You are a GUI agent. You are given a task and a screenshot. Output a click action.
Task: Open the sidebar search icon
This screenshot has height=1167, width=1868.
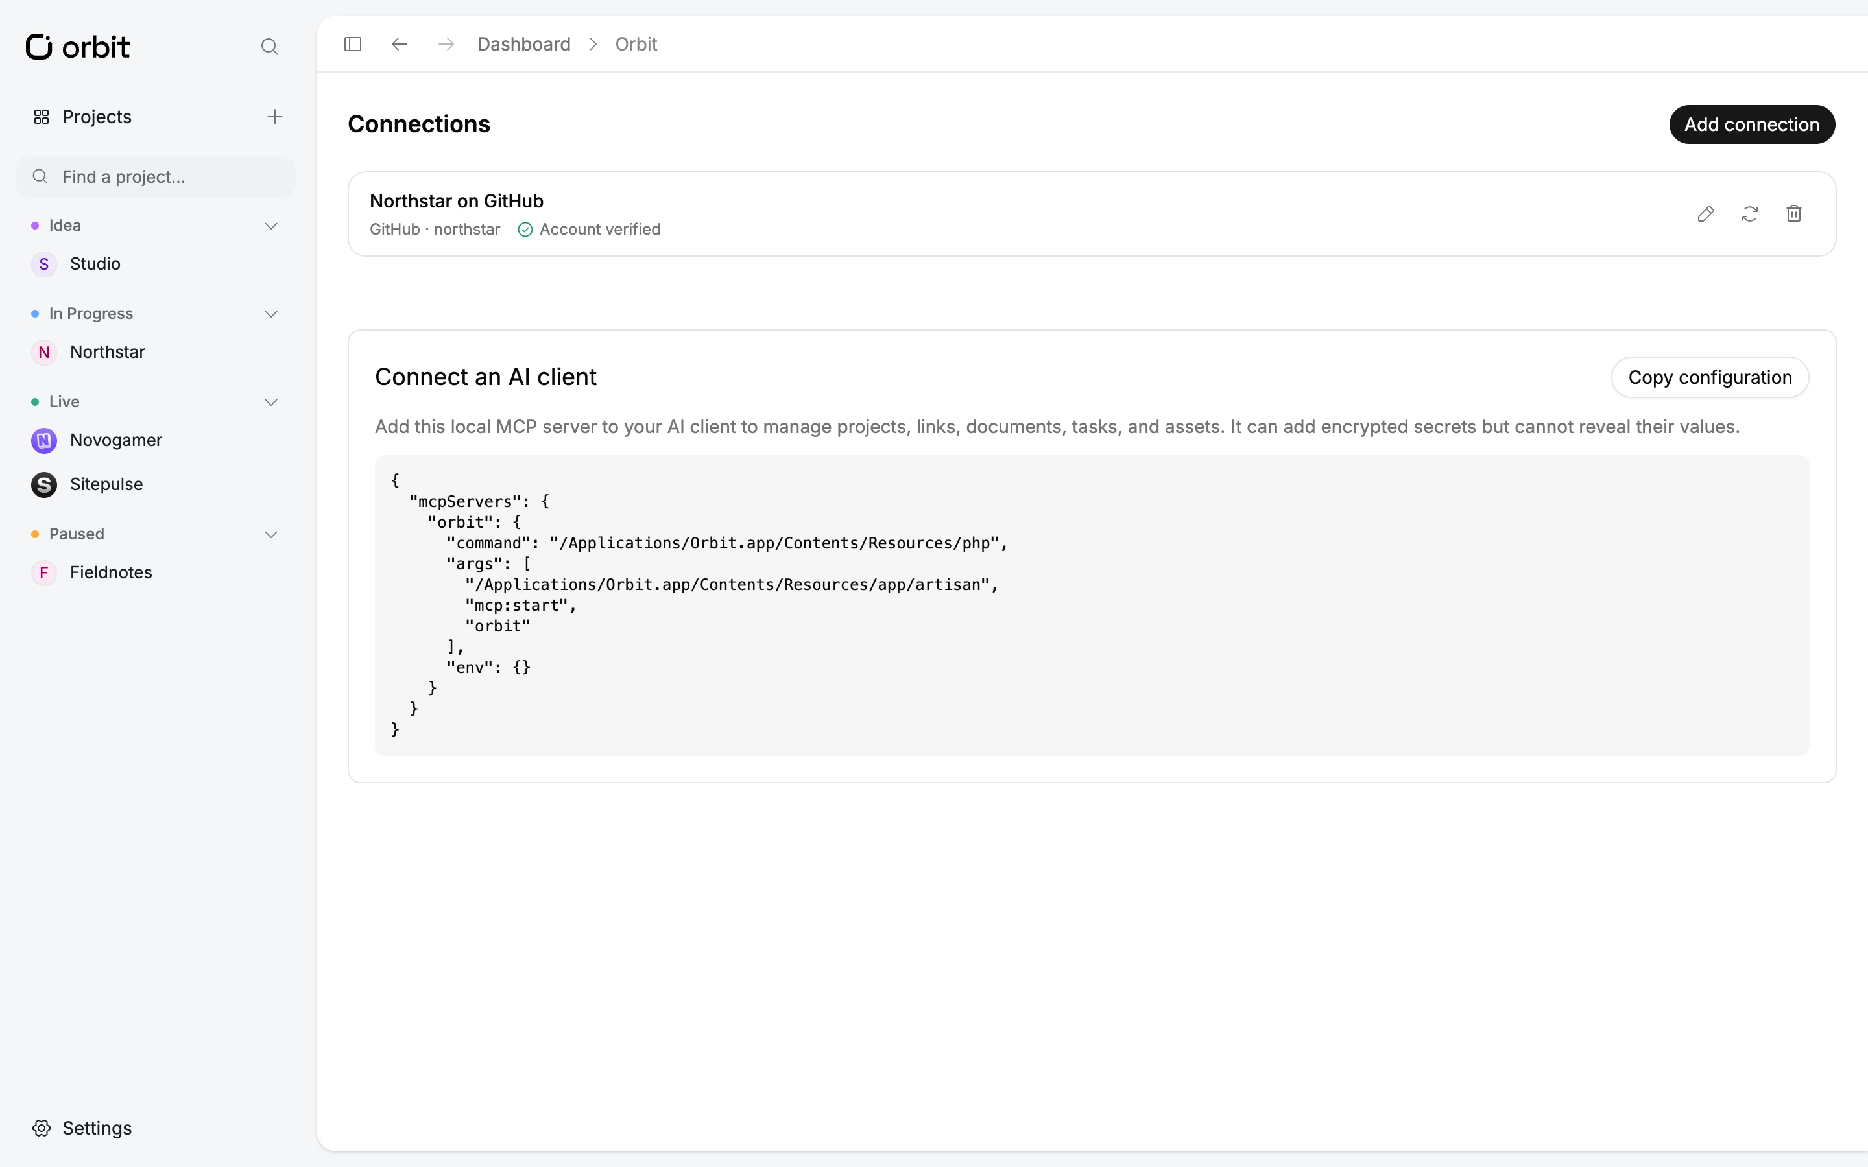(269, 47)
